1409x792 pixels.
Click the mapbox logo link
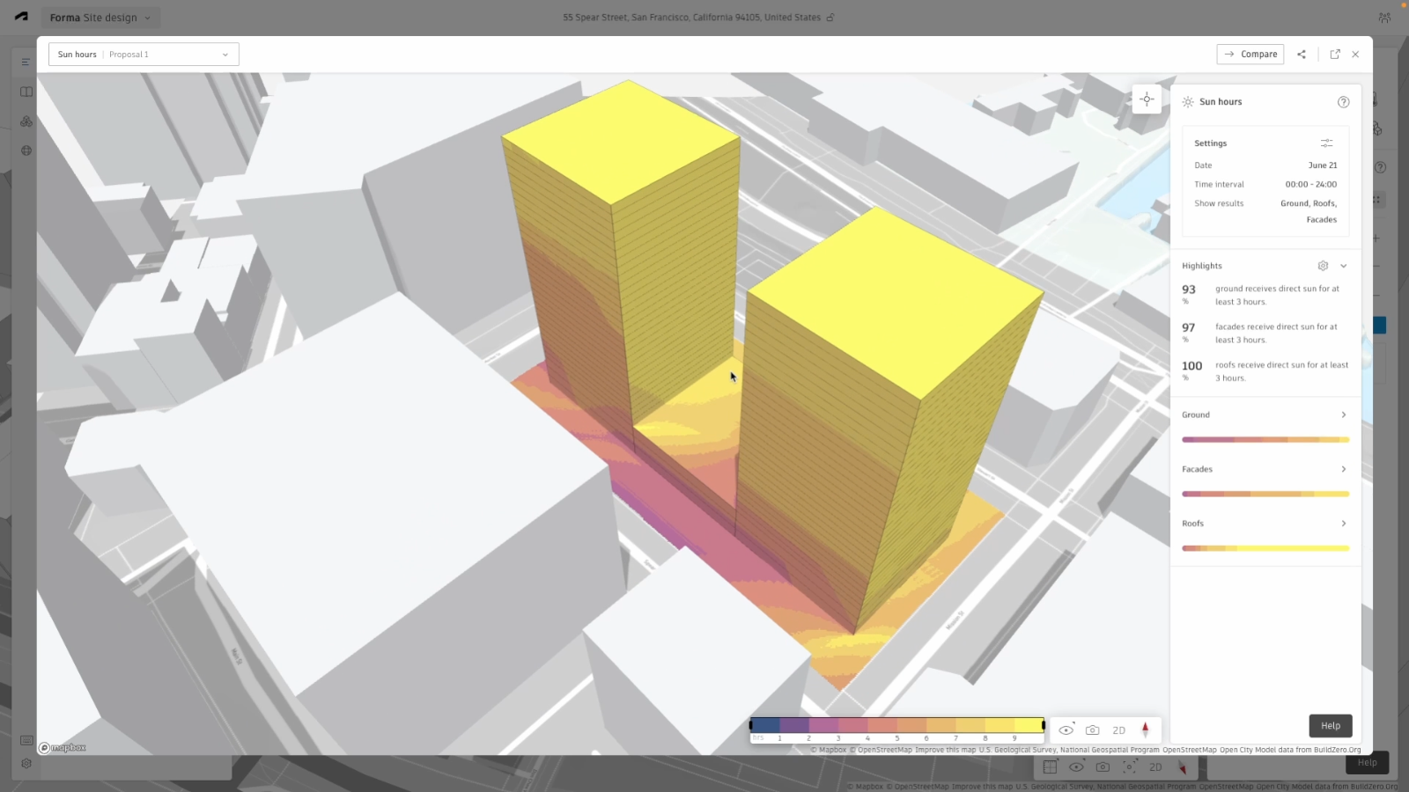63,748
